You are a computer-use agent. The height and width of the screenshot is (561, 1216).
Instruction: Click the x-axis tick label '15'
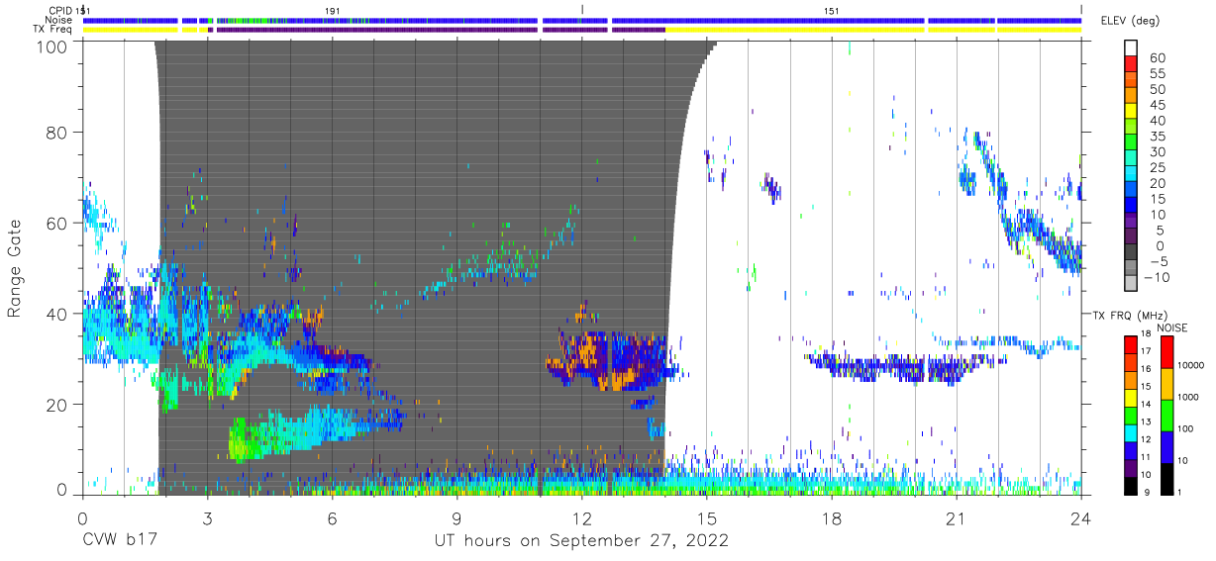coord(706,517)
